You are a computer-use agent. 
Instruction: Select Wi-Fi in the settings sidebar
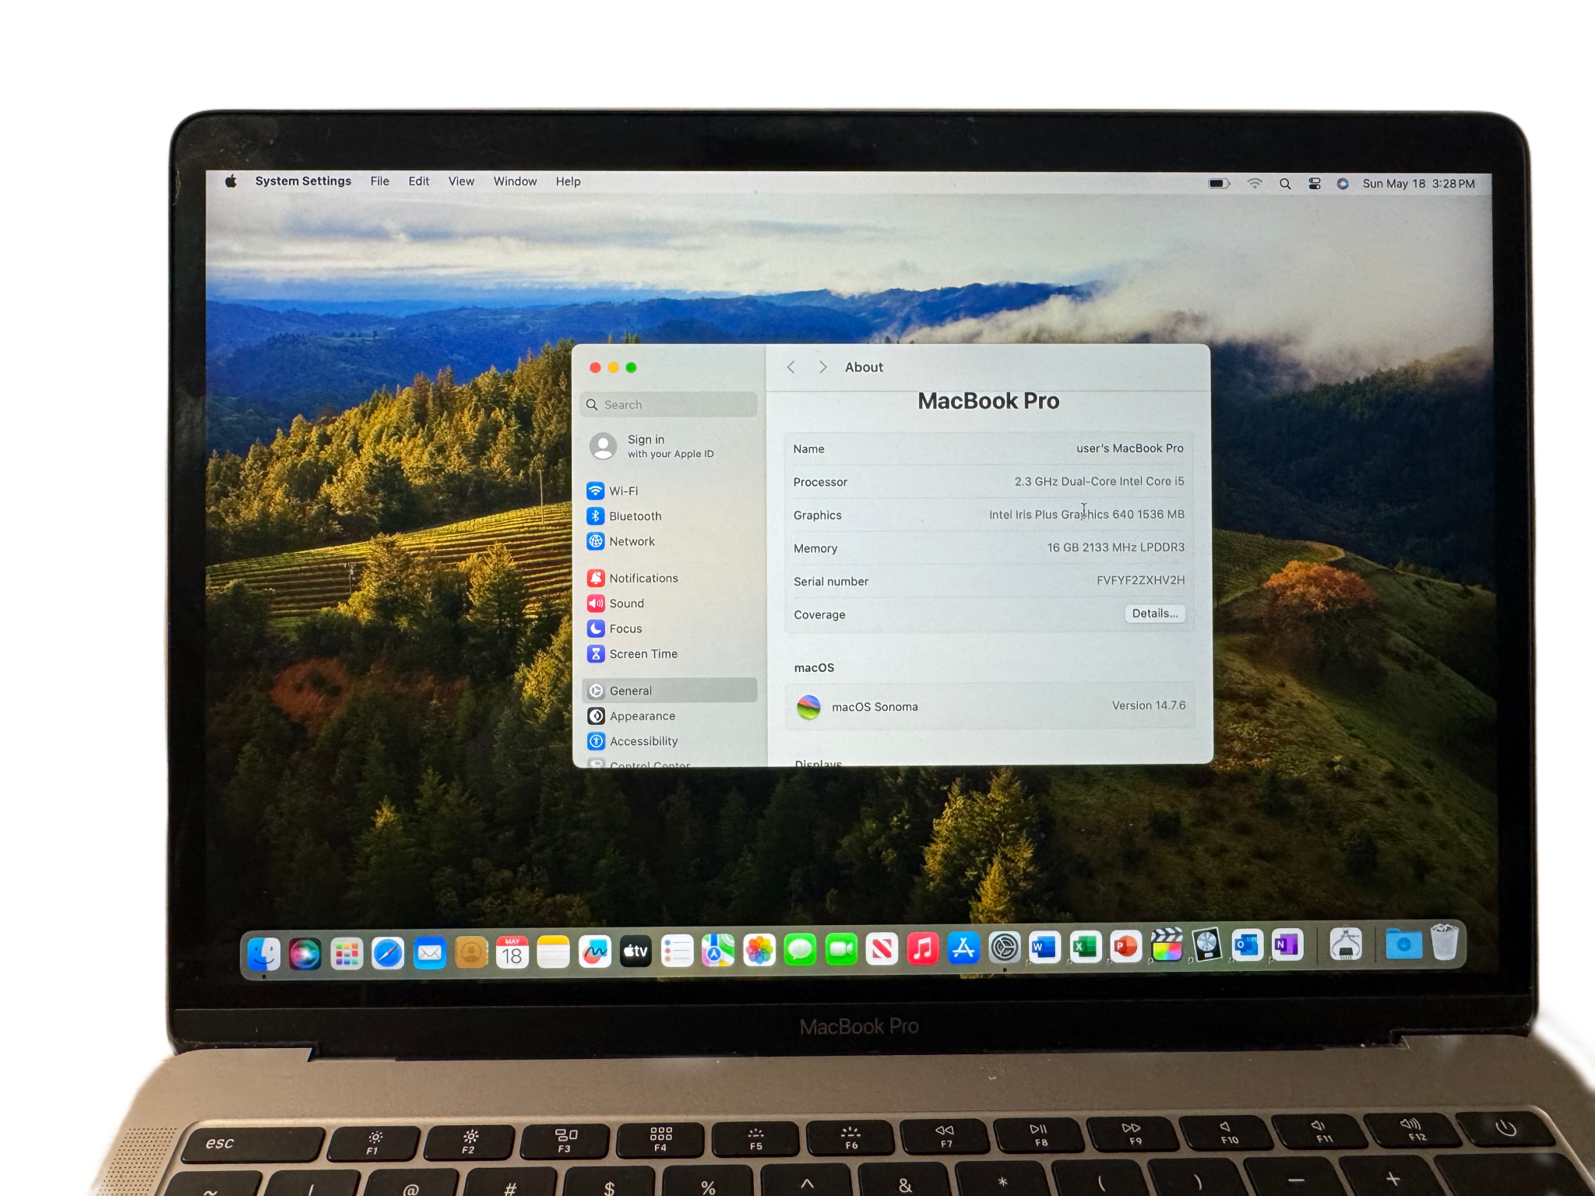coord(669,491)
